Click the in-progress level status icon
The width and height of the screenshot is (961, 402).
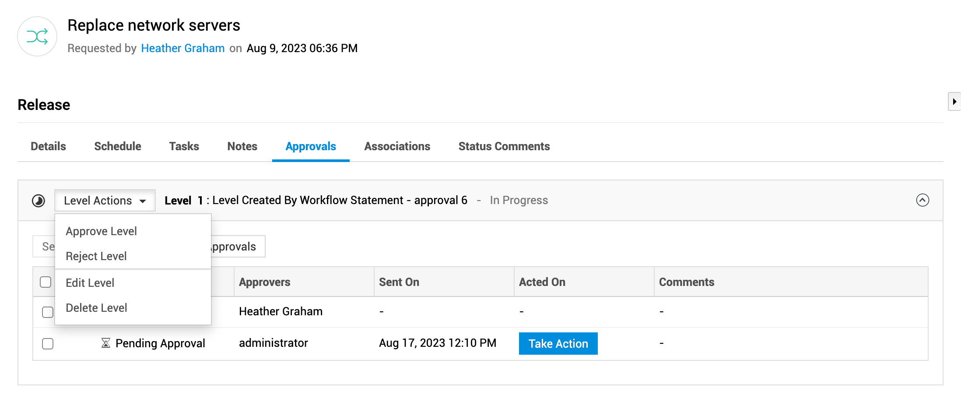point(39,201)
